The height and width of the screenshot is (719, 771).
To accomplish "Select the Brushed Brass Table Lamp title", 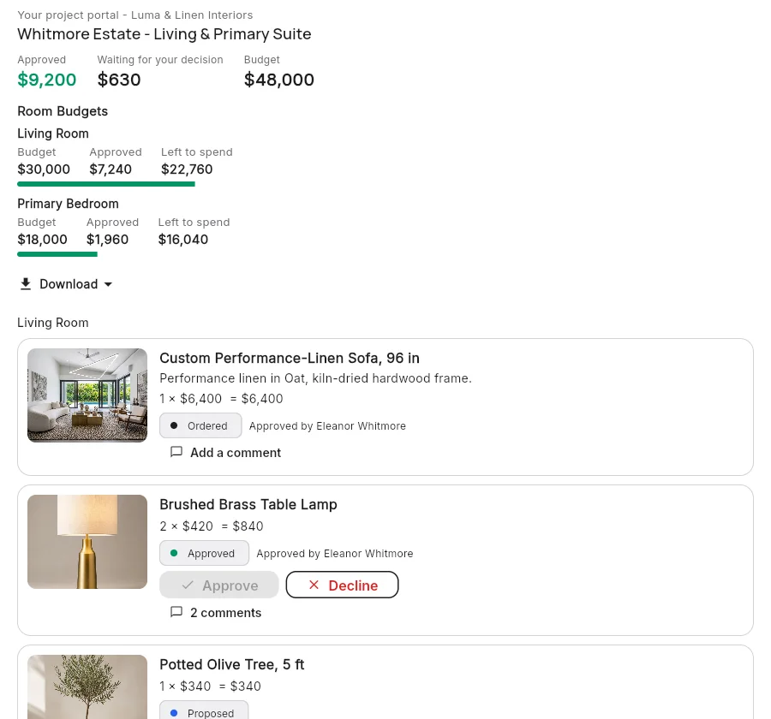I will coord(248,505).
